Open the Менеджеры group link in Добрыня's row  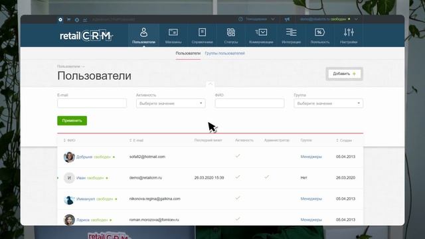pos(311,157)
